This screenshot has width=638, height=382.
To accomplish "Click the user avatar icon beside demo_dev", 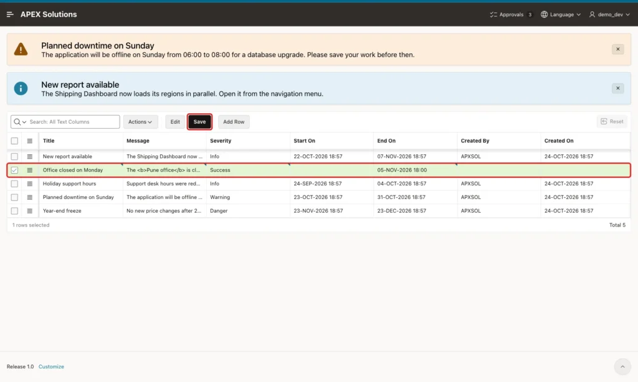I will (592, 14).
